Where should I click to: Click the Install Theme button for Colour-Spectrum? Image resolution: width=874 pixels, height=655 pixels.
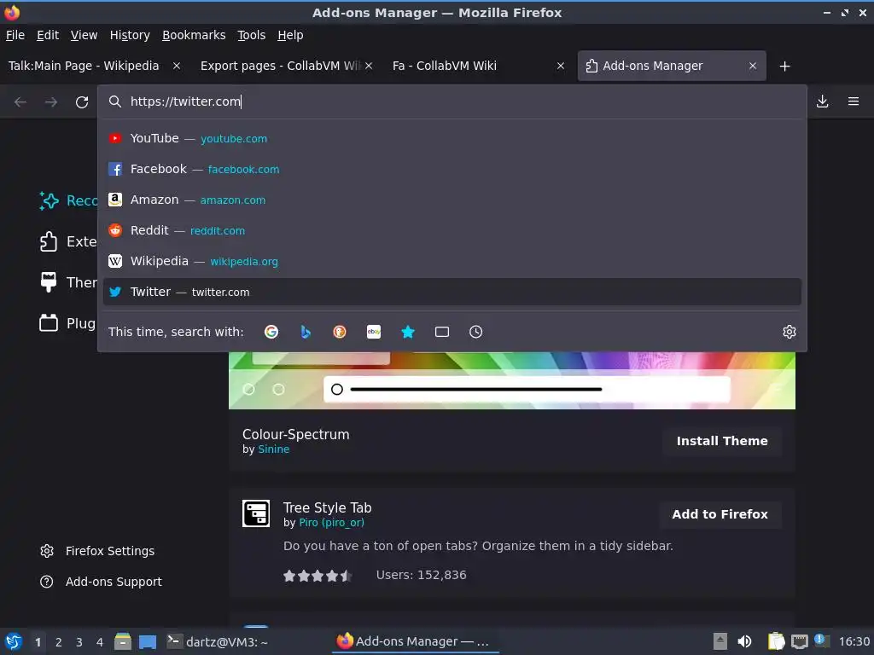coord(722,441)
